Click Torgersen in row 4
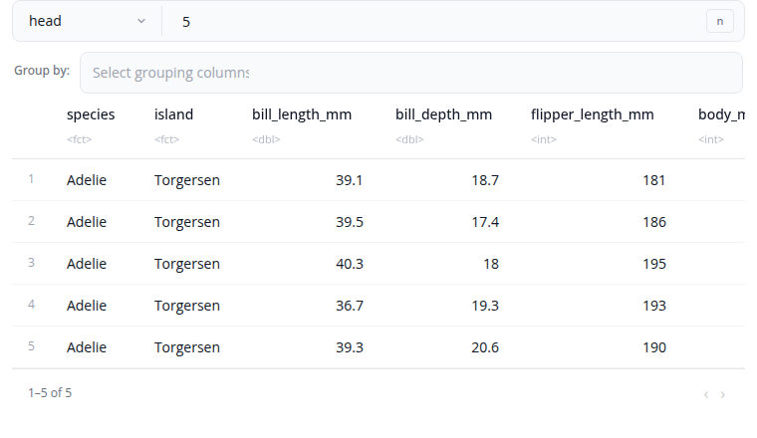 [187, 306]
